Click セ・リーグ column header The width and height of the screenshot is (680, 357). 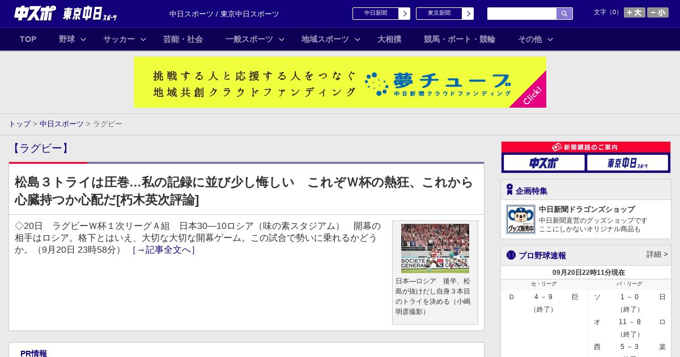click(543, 284)
